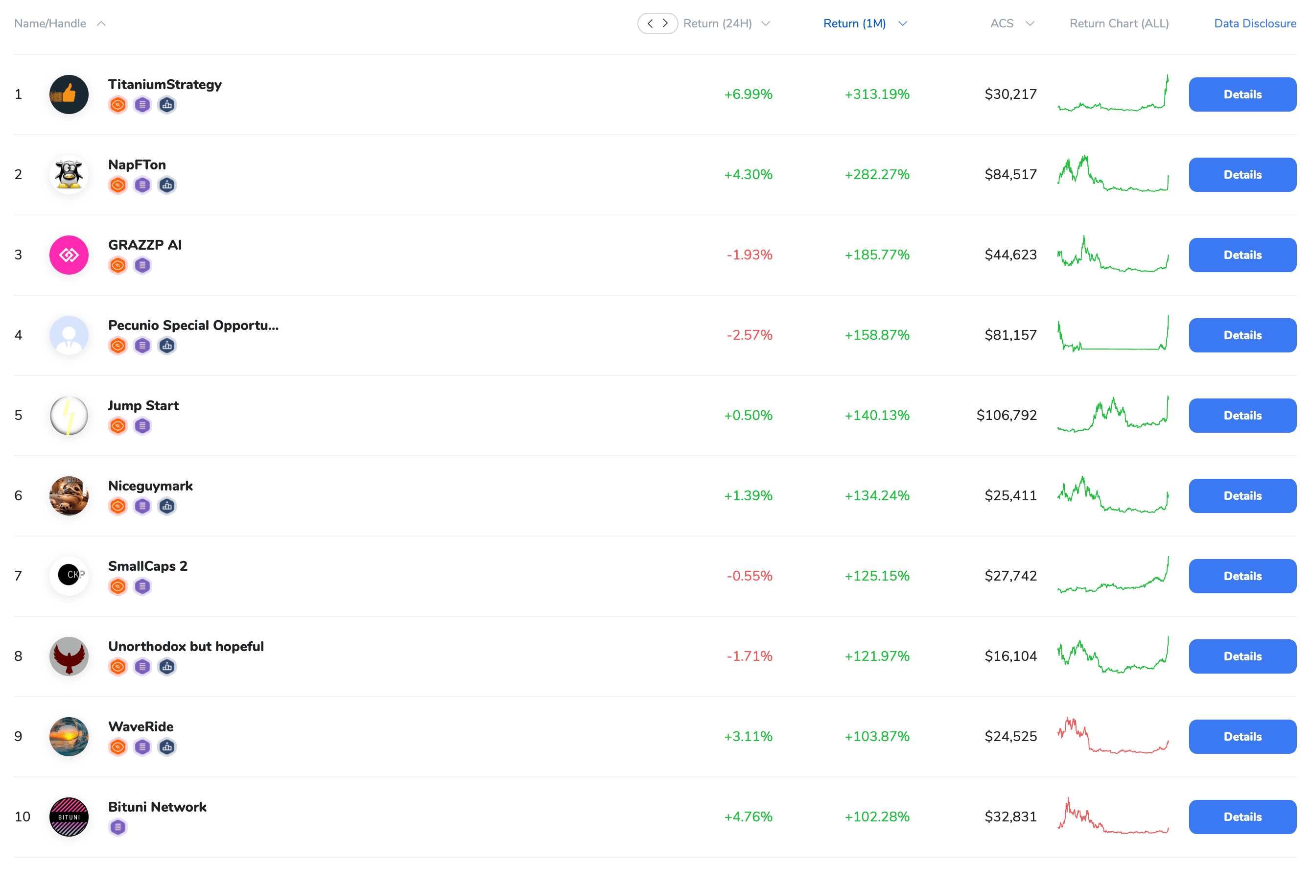This screenshot has height=887, width=1311.
Task: Click the Return Chart (ALL) column header
Action: tap(1119, 23)
